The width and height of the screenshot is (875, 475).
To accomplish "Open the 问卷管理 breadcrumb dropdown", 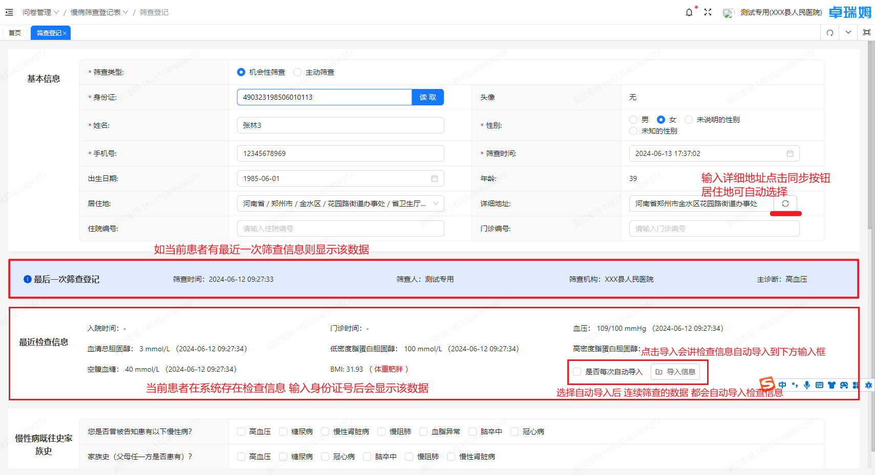I will (40, 12).
